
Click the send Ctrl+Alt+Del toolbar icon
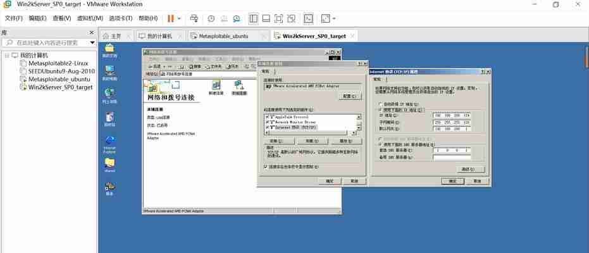tap(194, 18)
